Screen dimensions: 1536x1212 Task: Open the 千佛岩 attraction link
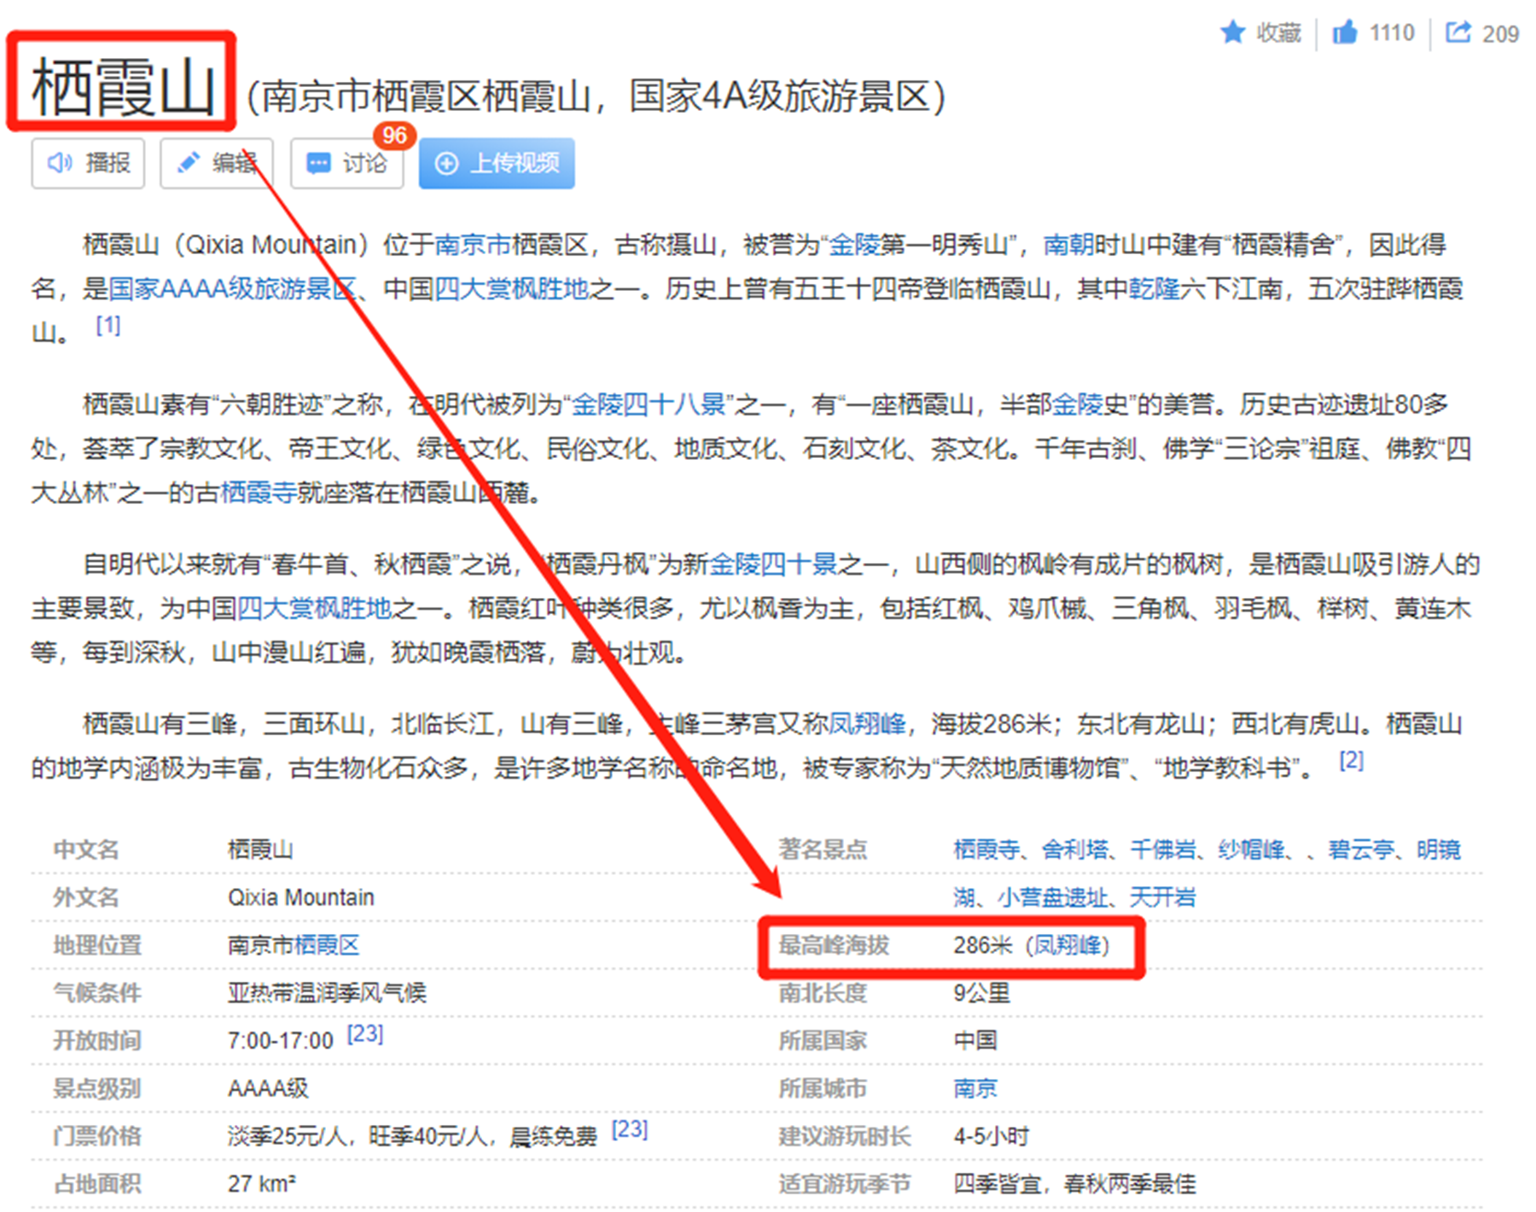pyautogui.click(x=1163, y=850)
